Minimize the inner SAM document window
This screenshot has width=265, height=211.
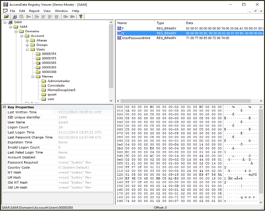(x=250, y=11)
